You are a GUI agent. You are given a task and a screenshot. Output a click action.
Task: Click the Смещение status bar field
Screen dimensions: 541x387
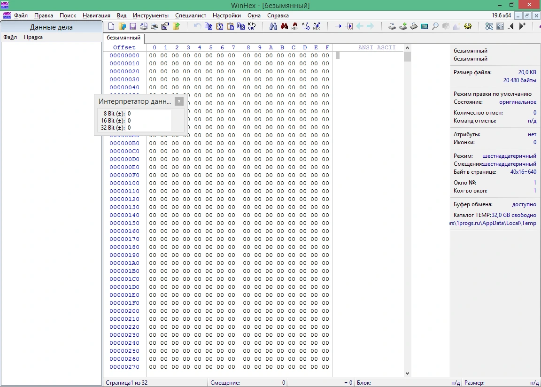(248, 382)
